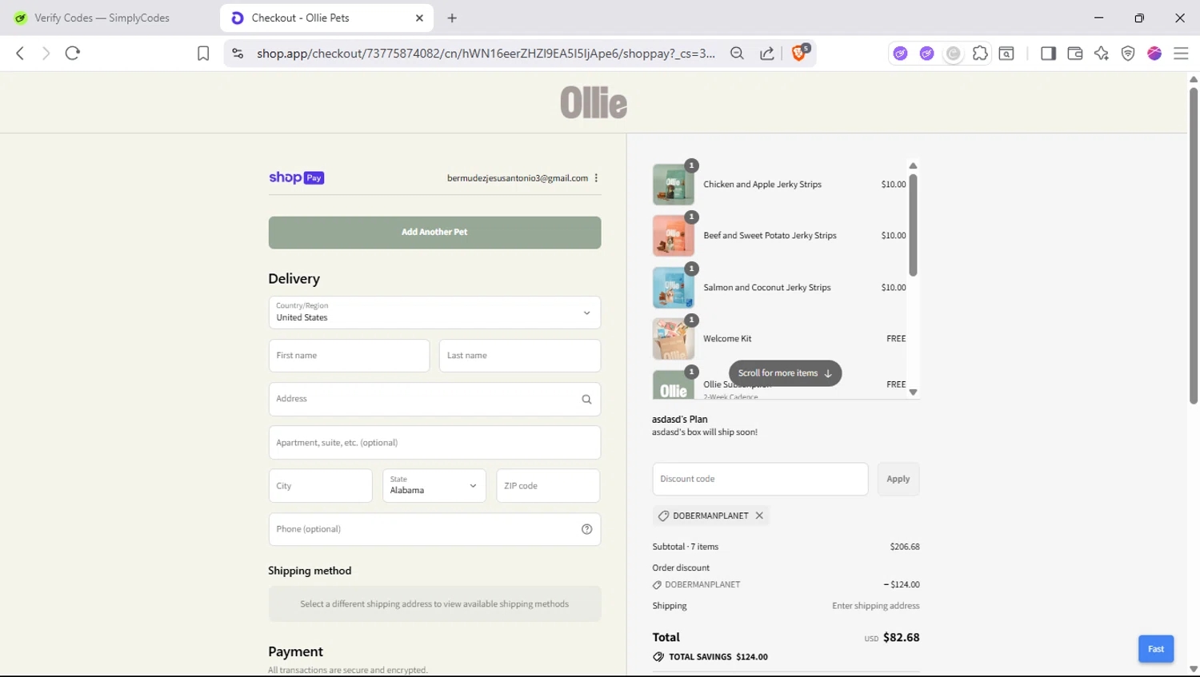Screen dimensions: 1200x677
Task: Open the Shop Pay account options menu
Action: click(x=597, y=178)
